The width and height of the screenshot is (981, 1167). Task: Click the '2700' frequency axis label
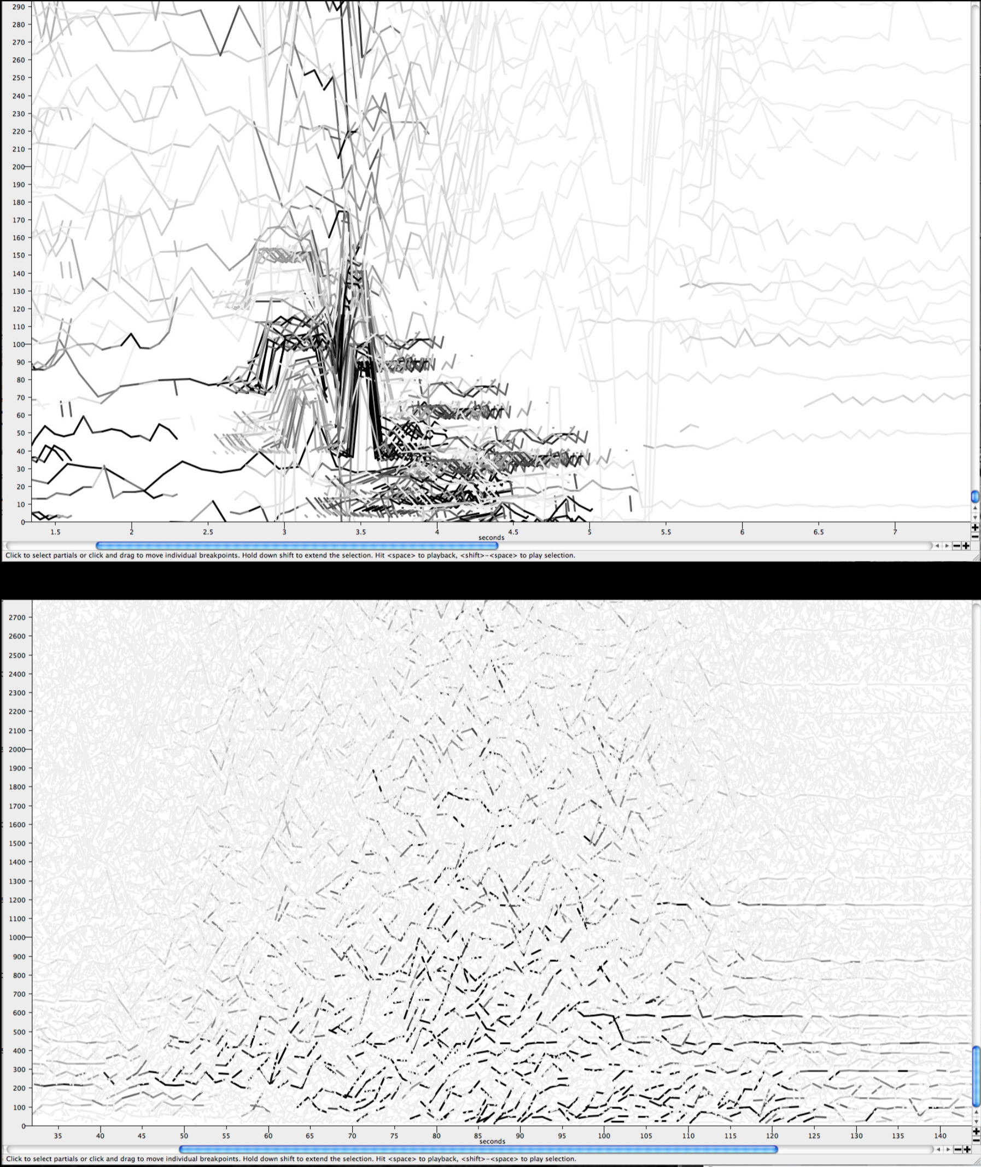click(x=17, y=617)
